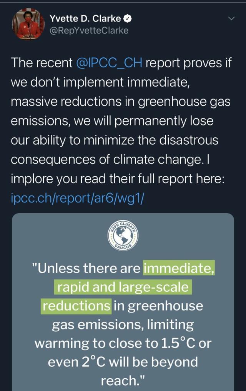Click the highlighted word "reductions" in the quote

pos(76,306)
